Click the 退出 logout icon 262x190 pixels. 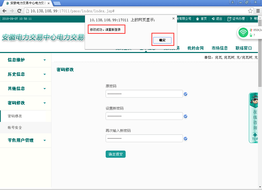(216, 19)
